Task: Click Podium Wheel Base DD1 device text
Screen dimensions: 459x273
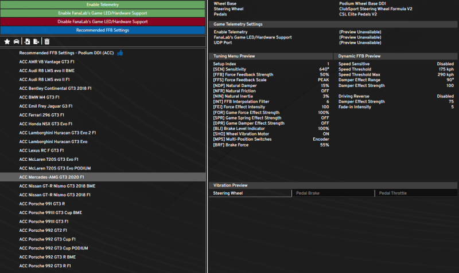Action: (363, 3)
